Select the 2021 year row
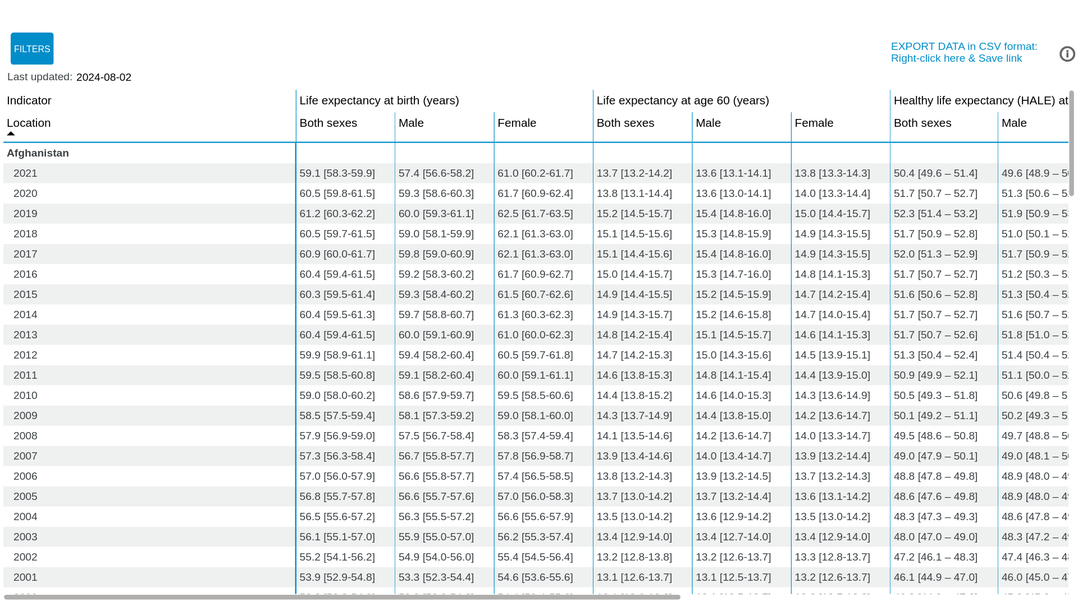This screenshot has width=1078, height=606. tap(25, 173)
